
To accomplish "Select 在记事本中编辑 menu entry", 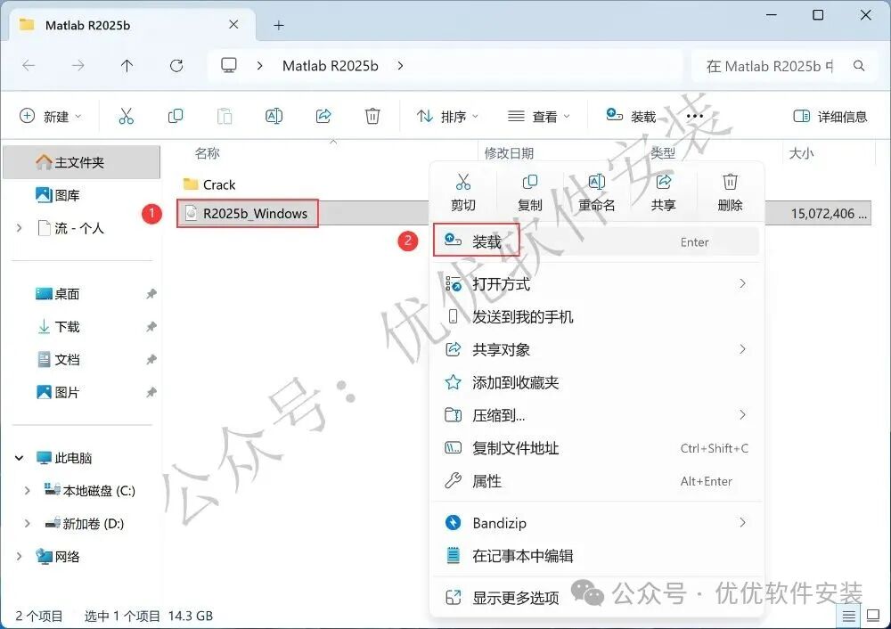I will pyautogui.click(x=596, y=555).
